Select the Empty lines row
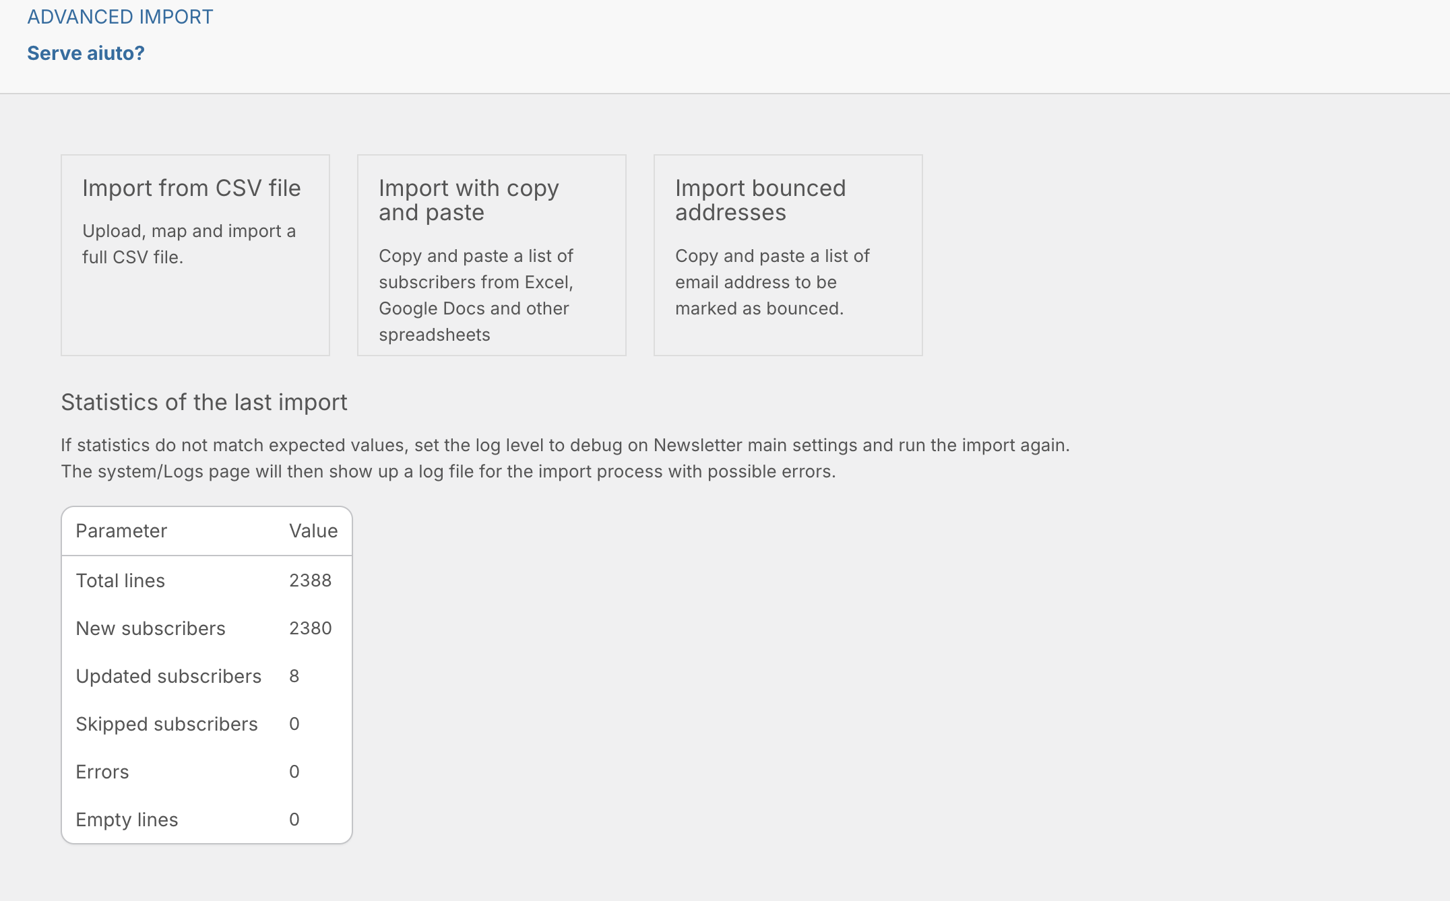Viewport: 1450px width, 901px height. click(207, 820)
